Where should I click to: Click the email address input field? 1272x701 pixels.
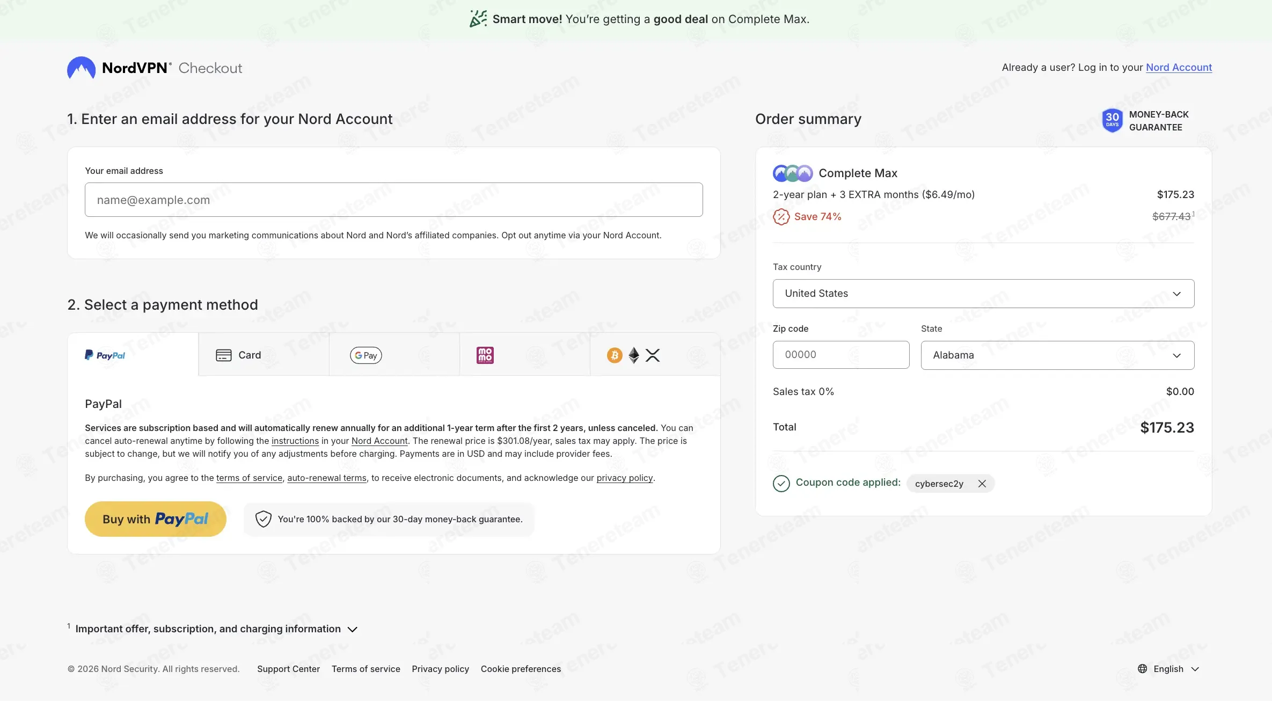[x=393, y=200]
